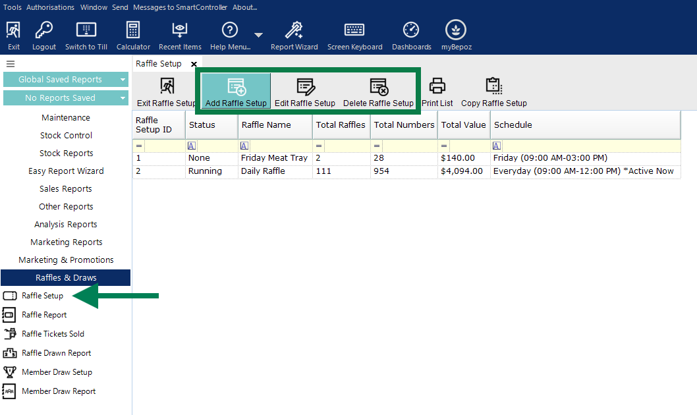The image size is (697, 415).
Task: Close the Raffle Setup tab
Action: point(194,64)
